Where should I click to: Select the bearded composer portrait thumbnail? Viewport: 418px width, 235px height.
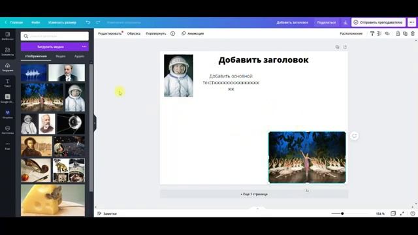47,123
